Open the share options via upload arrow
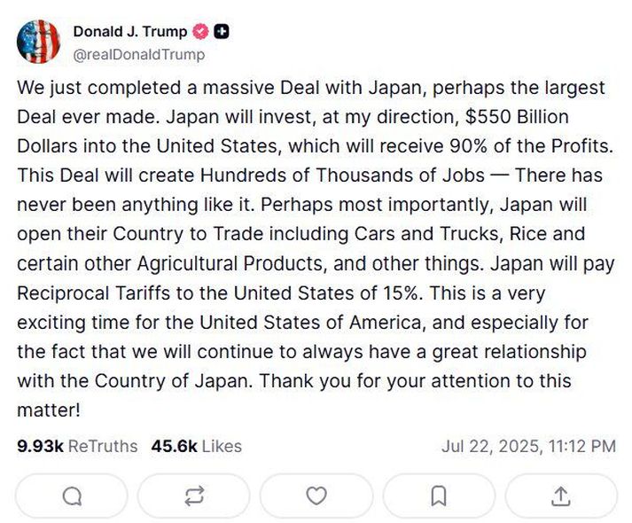This screenshot has height=523, width=632. pos(561,496)
